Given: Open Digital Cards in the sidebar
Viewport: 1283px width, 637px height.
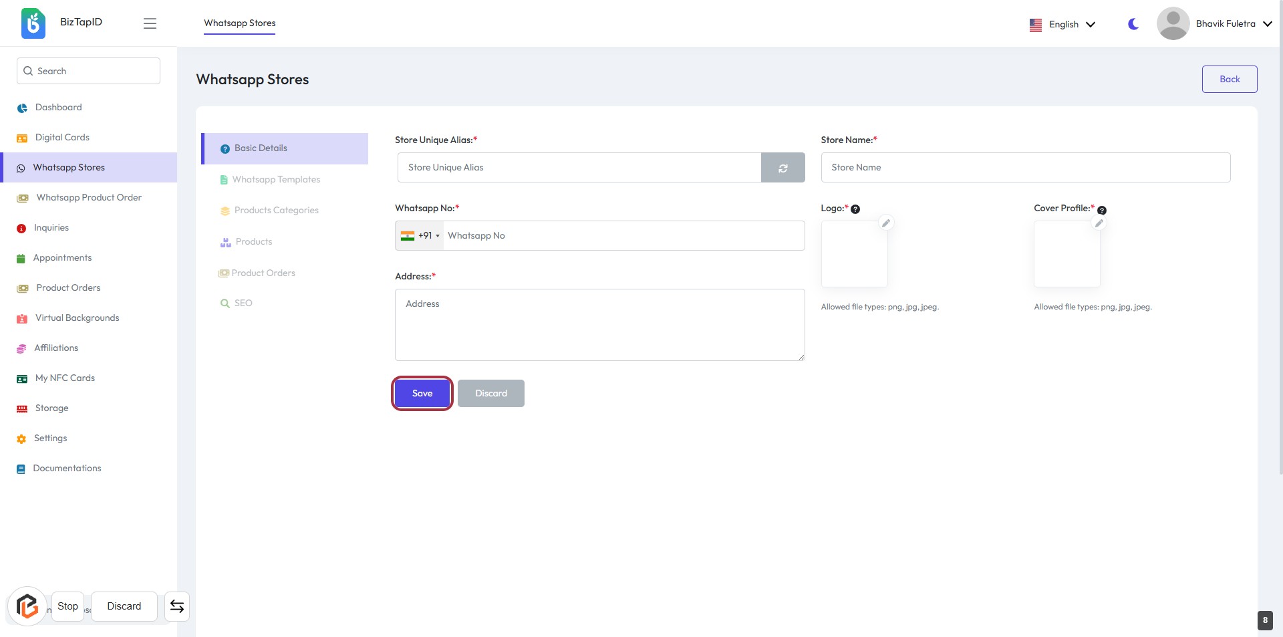Looking at the screenshot, I should pyautogui.click(x=62, y=138).
